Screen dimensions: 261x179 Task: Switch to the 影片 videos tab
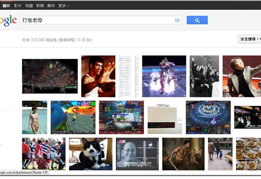18,6
